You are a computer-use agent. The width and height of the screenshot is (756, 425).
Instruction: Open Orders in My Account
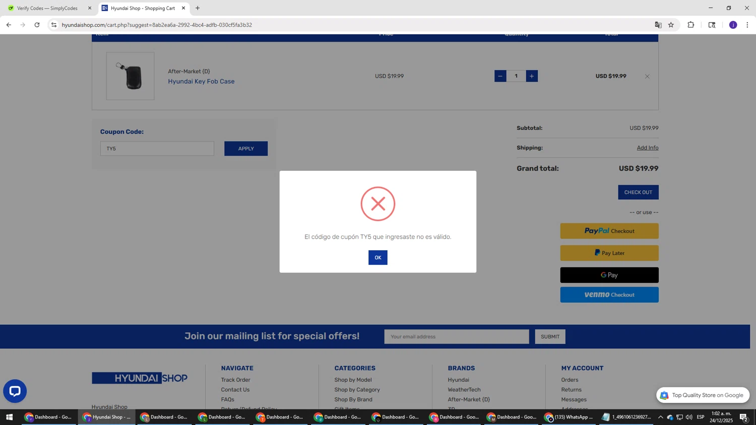pyautogui.click(x=570, y=380)
